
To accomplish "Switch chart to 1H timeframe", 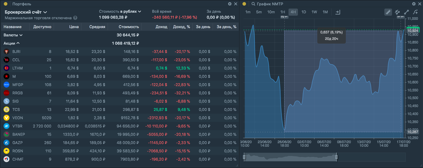I will click(283, 12).
